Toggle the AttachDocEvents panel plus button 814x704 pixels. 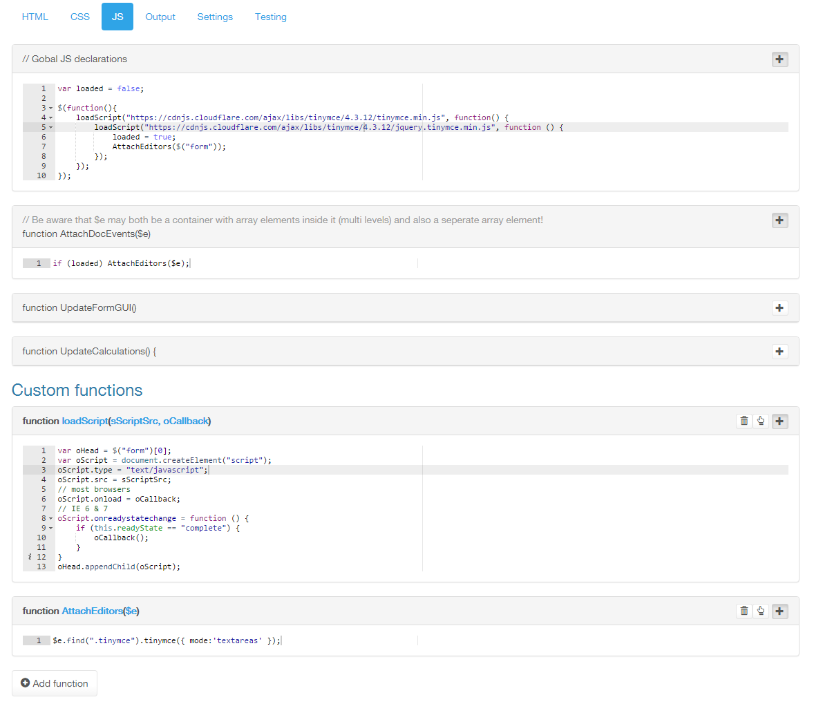tap(779, 220)
